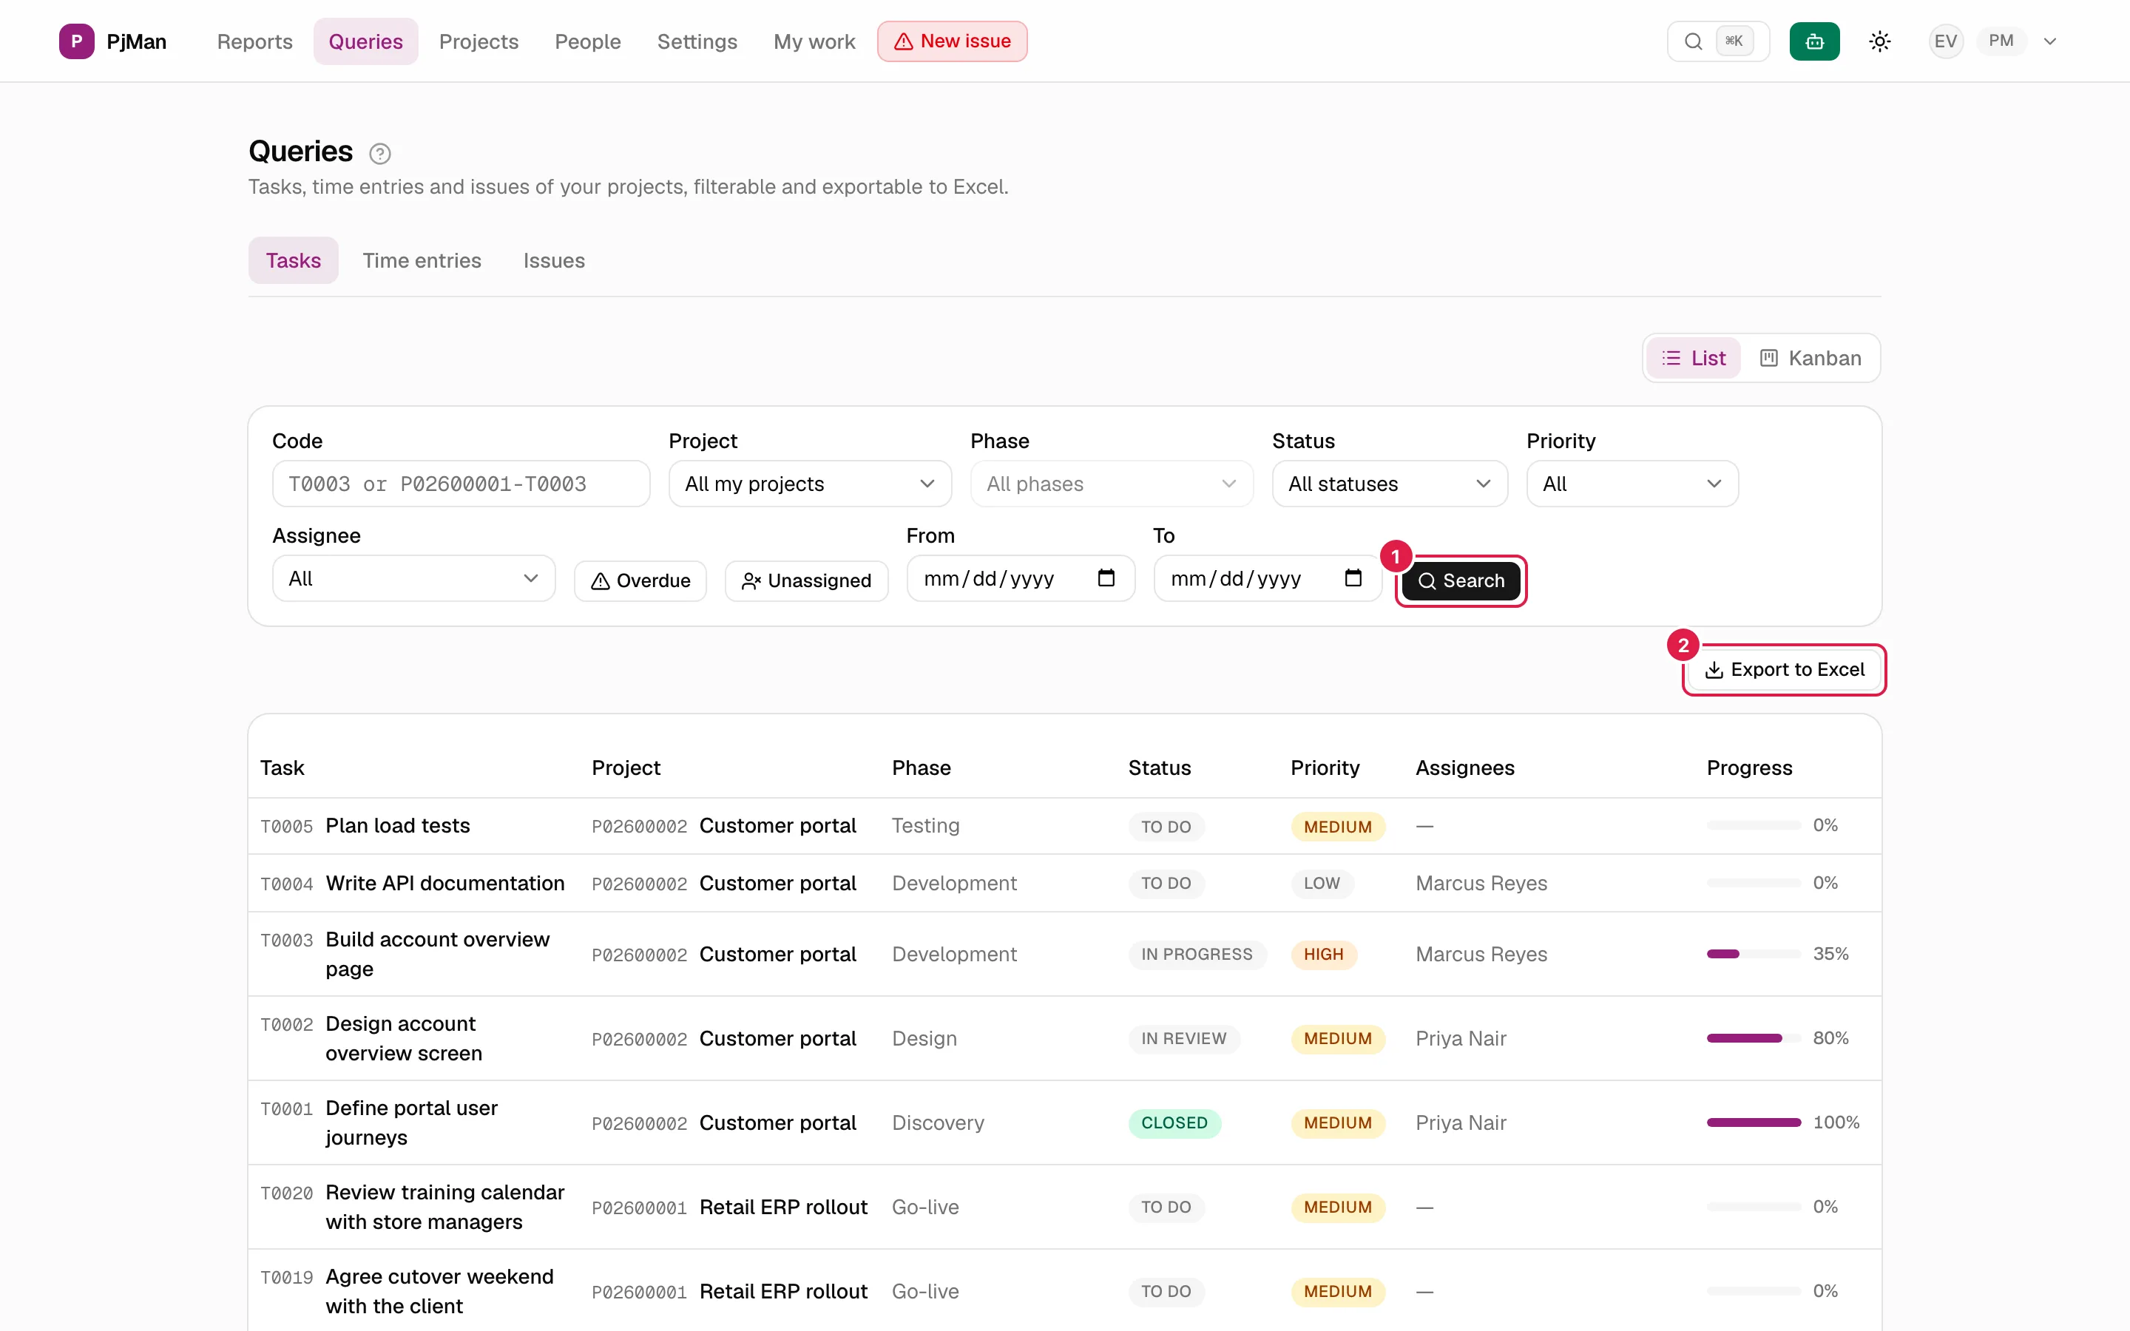This screenshot has width=2130, height=1331.
Task: Click the HIGH priority badge
Action: pos(1324,954)
